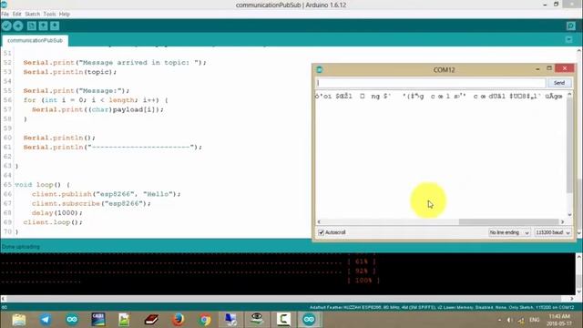Click the Arduino icon in COM12 title bar
Viewport: 583px width, 328px height.
[x=320, y=69]
